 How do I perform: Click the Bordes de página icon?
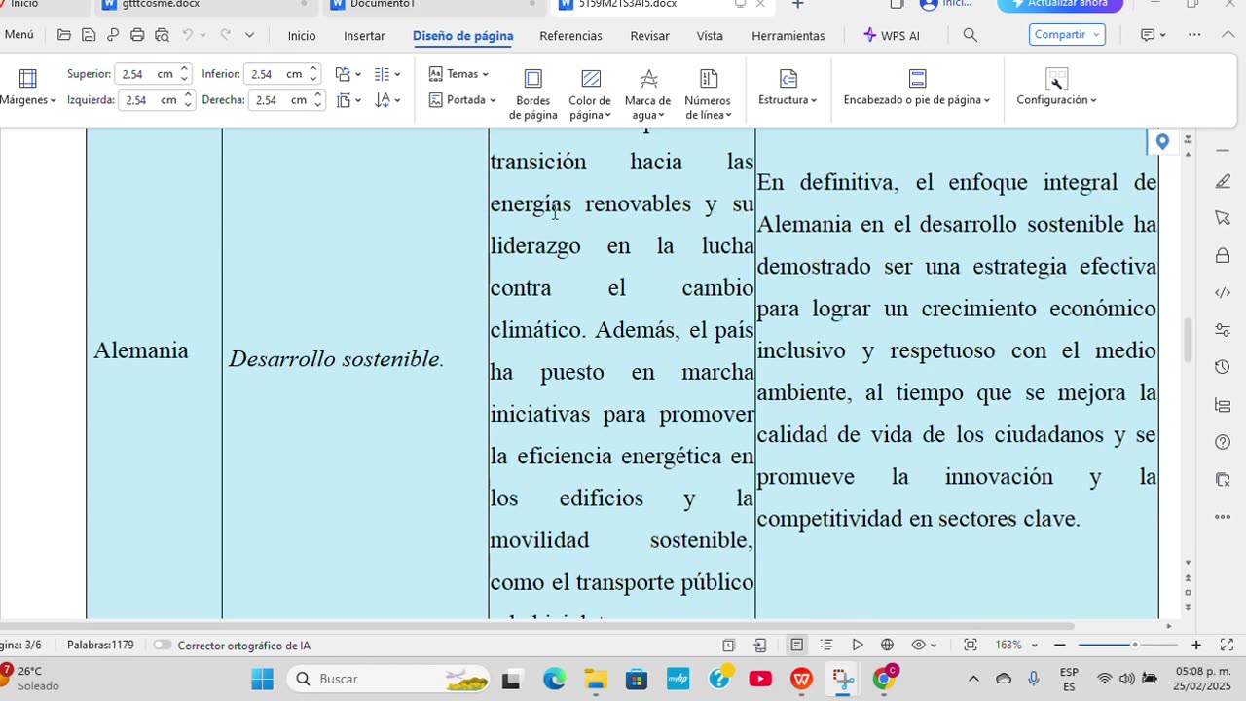tap(532, 79)
